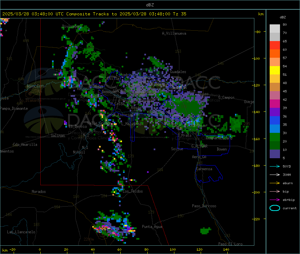The image size is (300, 254).
Task: Click the magenta eb+bip arrow icon
Action: tap(275, 200)
